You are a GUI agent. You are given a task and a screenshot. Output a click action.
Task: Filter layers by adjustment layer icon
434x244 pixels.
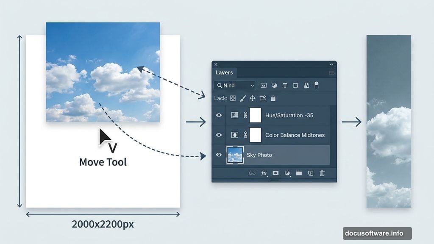[274, 86]
